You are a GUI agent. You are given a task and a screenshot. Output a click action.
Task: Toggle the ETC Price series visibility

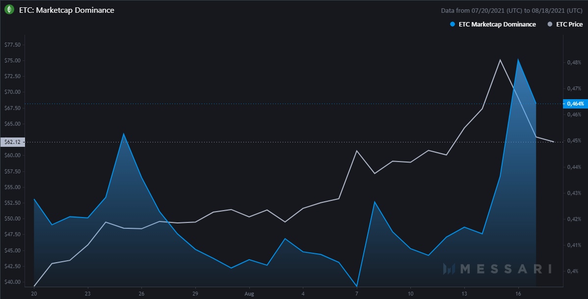[565, 24]
